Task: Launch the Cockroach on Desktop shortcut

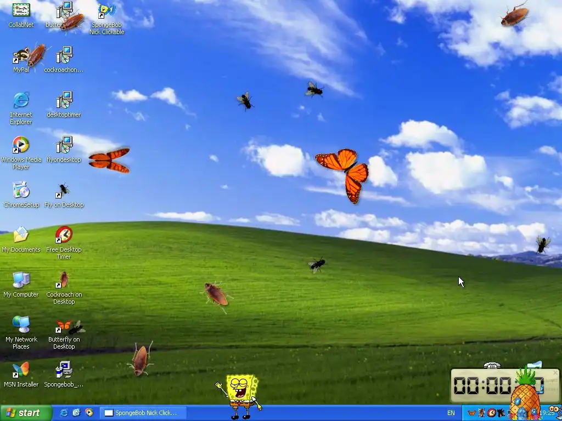Action: 64,288
